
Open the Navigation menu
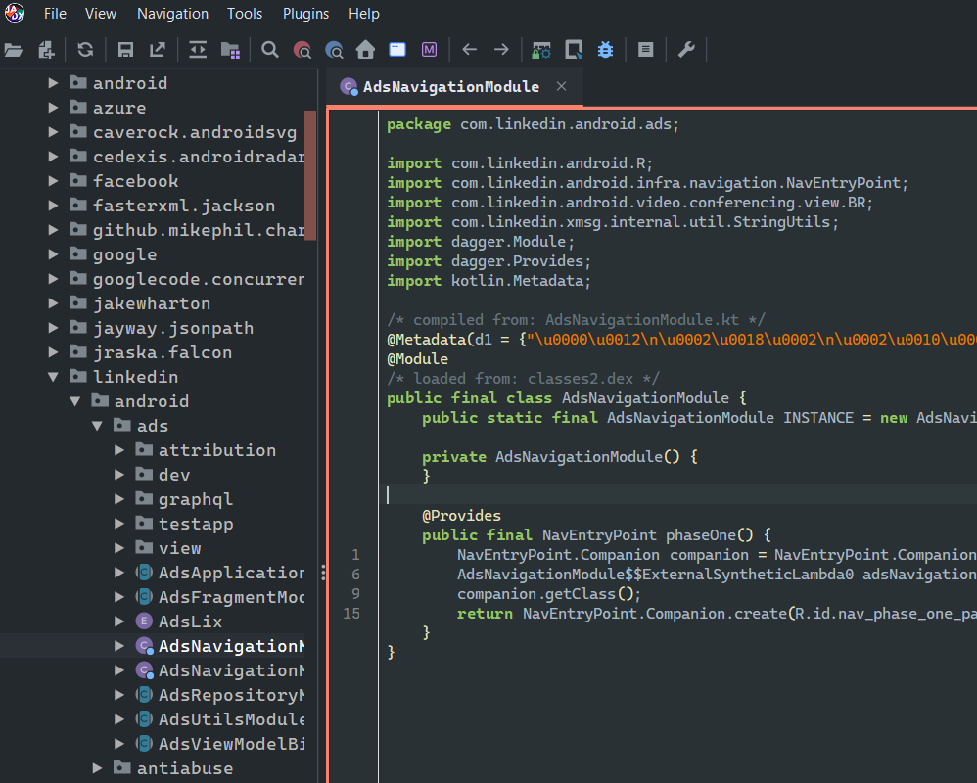172,14
